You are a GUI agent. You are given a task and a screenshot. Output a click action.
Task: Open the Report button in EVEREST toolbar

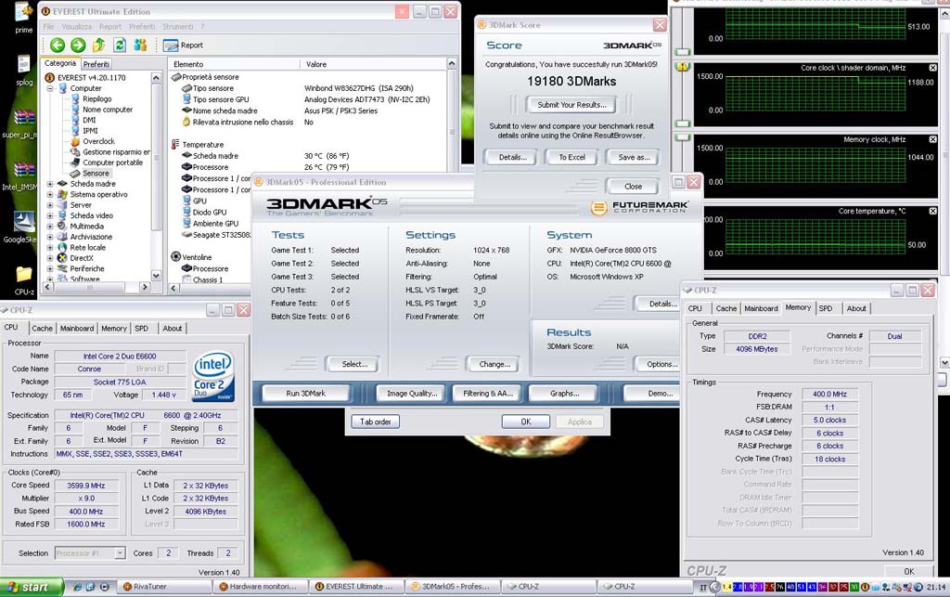point(183,45)
